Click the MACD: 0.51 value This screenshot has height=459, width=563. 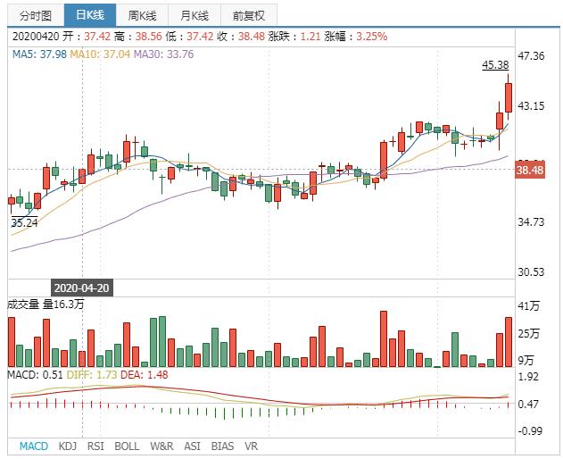point(35,374)
